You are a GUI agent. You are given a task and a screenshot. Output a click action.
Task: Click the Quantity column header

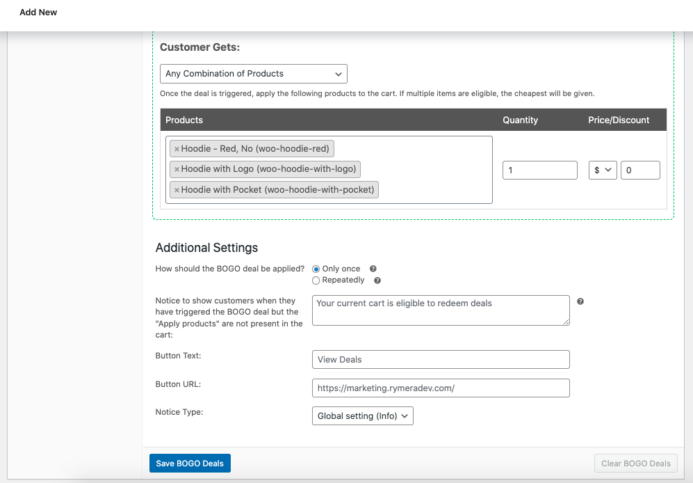click(x=520, y=120)
